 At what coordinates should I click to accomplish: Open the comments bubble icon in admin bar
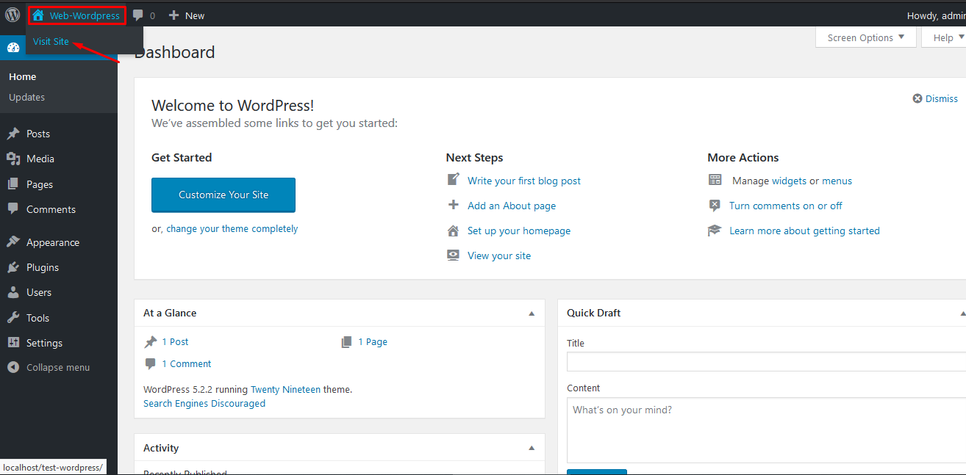pyautogui.click(x=138, y=15)
